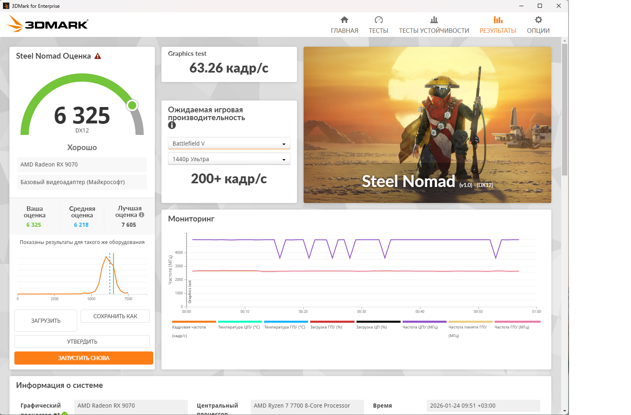Click AMD Radeon RX 9070 in the score card
The image size is (631, 415).
[82, 164]
